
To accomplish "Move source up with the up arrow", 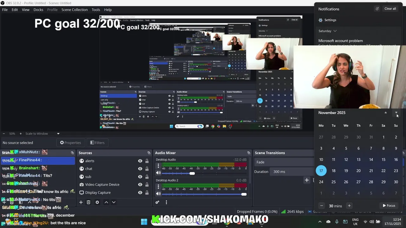I will 106,202.
